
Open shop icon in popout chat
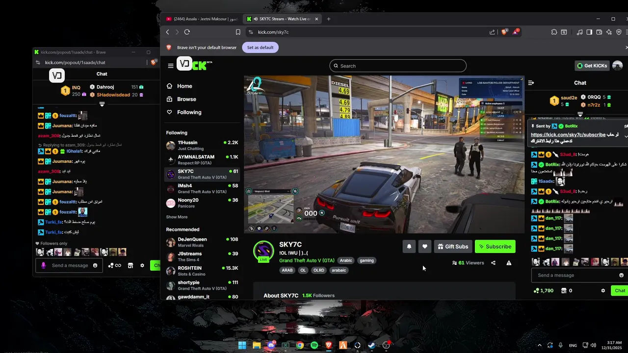[x=131, y=265]
